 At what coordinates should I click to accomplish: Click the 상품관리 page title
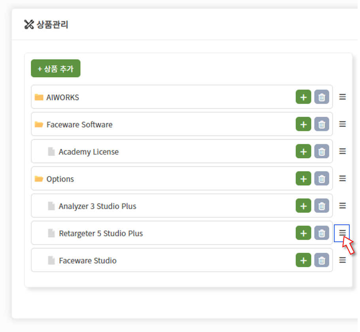coord(52,25)
